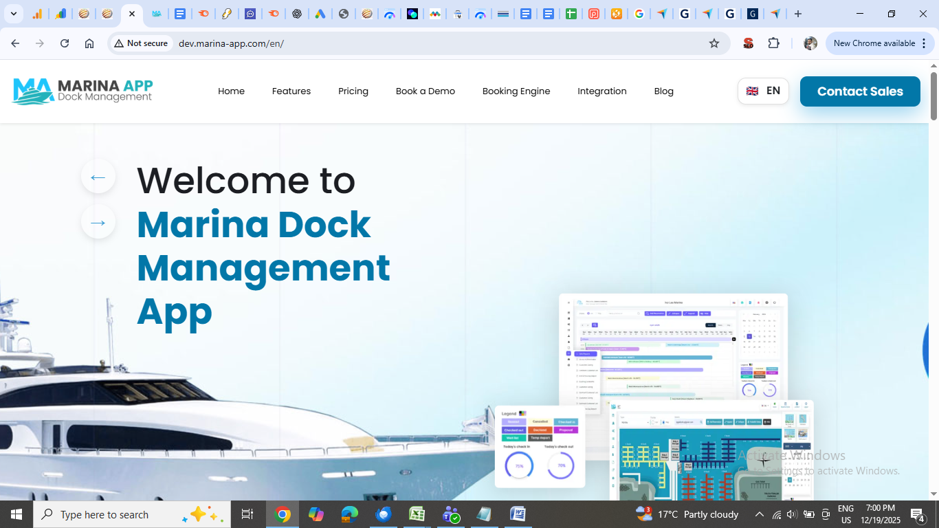Click the next slide arrow
The width and height of the screenshot is (939, 528).
pos(98,221)
